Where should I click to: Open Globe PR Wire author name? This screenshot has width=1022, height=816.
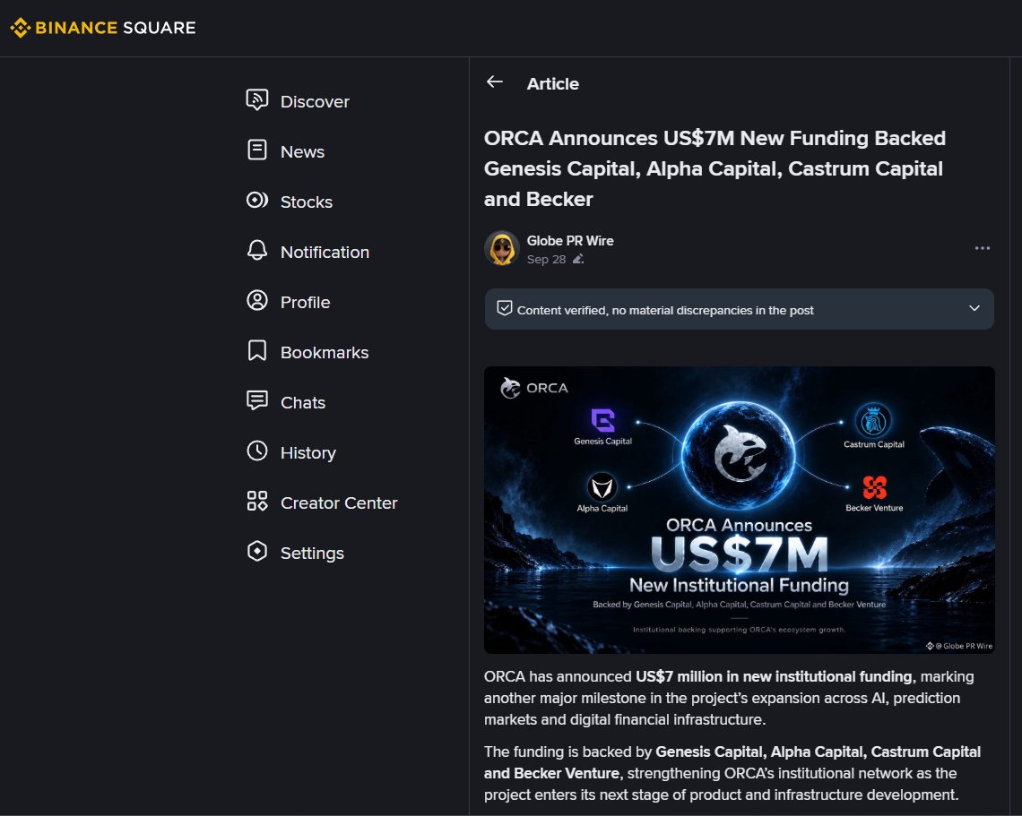coord(570,241)
